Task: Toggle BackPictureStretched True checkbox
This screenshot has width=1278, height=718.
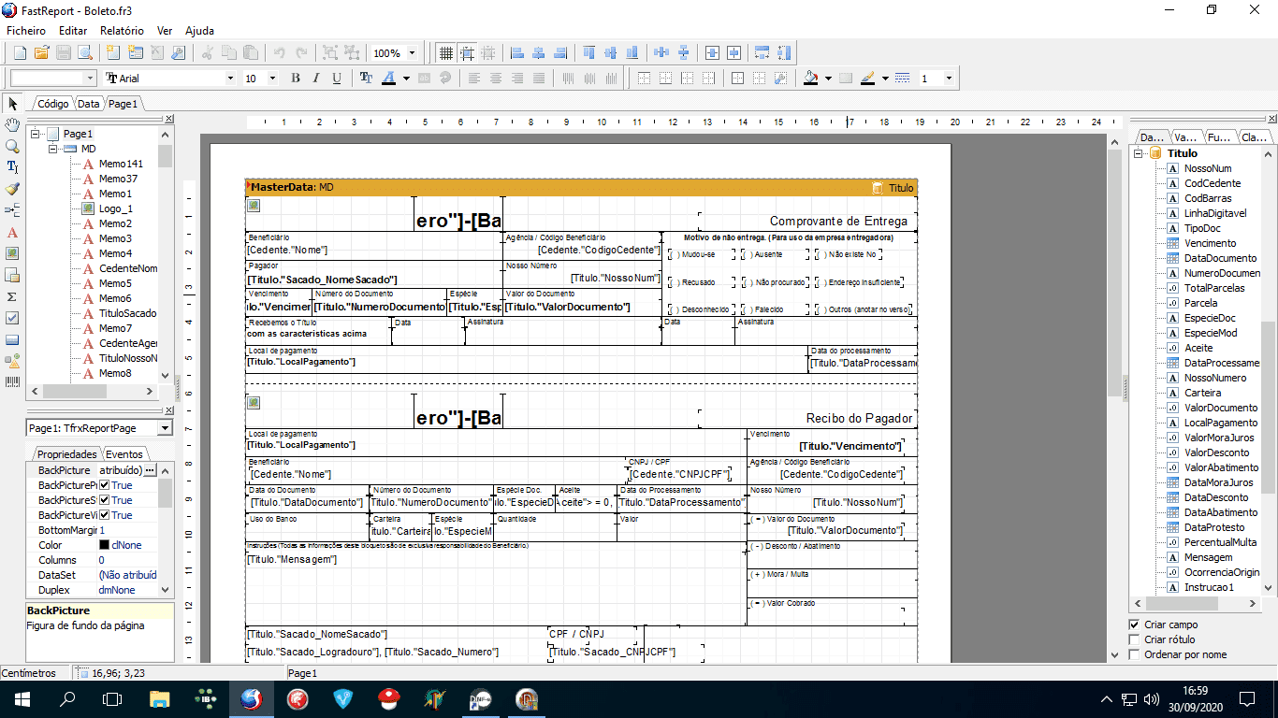Action: [x=105, y=500]
